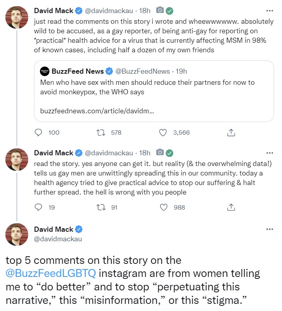This screenshot has height=311, width=282.
Task: View David Mack's avatar on first tweet
Action: tap(17, 17)
